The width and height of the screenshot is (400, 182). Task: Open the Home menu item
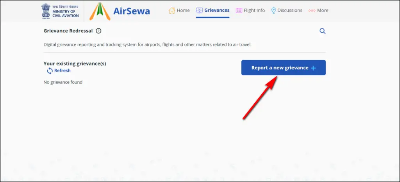(x=179, y=11)
